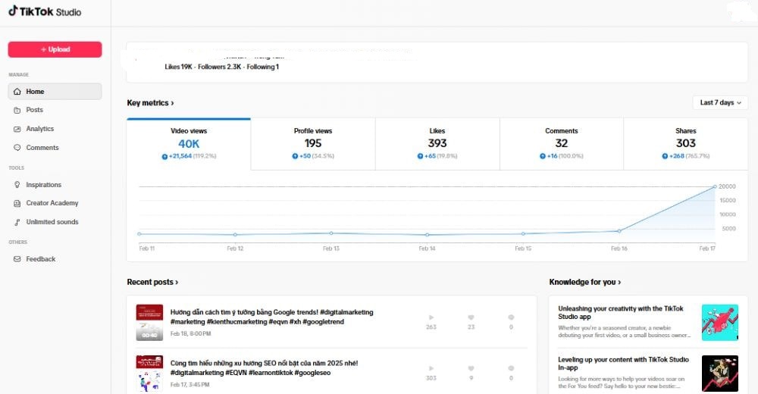The width and height of the screenshot is (758, 394).
Task: Click the Feb 17 data point on chart
Action: [715, 186]
